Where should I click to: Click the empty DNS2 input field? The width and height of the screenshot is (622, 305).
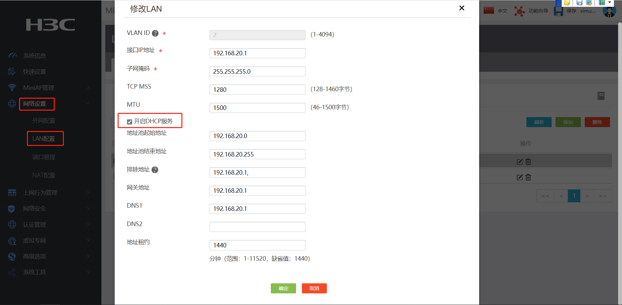point(258,227)
